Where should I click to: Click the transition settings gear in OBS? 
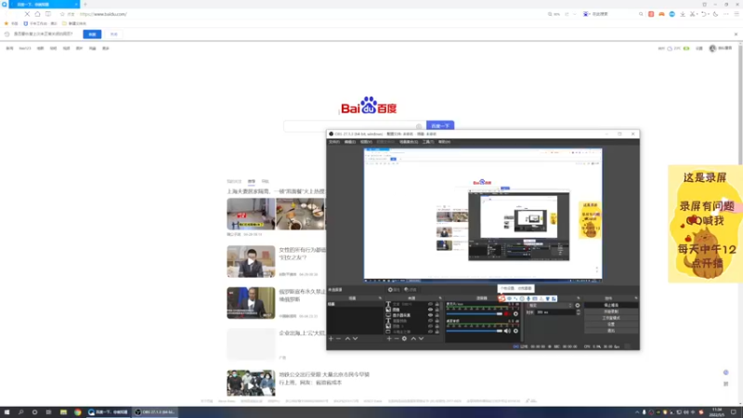point(577,306)
